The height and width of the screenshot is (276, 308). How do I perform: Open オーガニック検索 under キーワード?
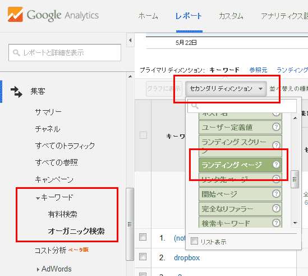76,231
